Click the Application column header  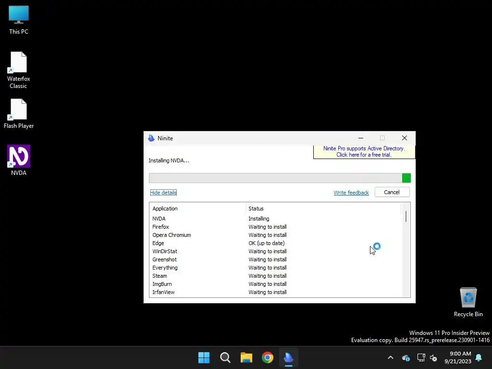(x=197, y=209)
